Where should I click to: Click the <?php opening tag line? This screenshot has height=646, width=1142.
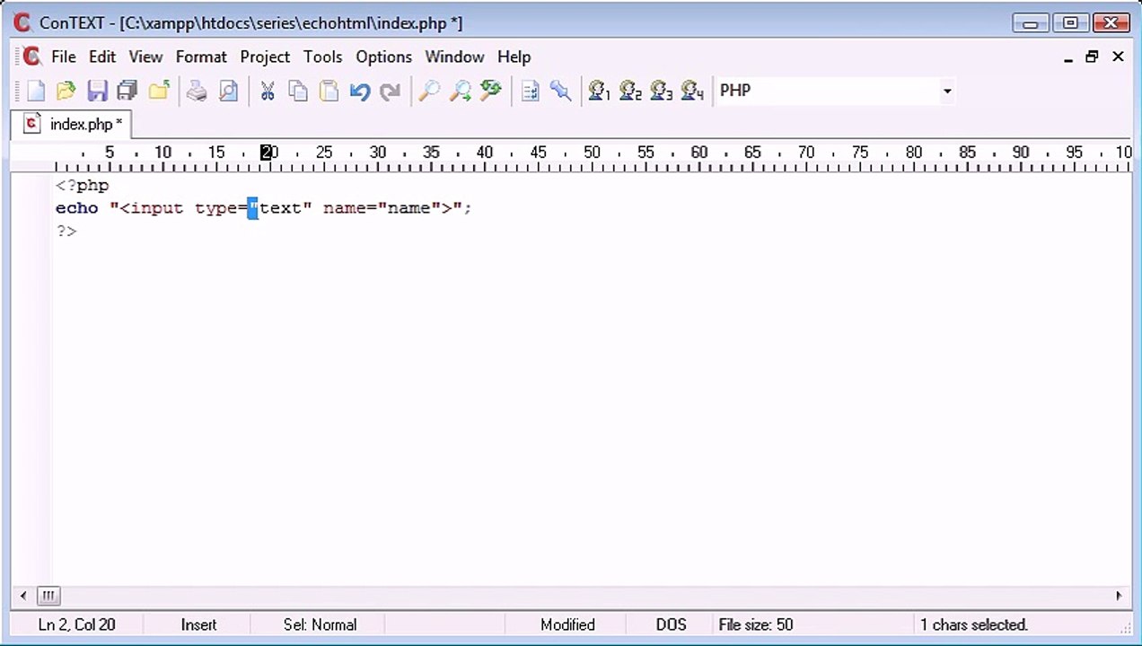pos(82,186)
